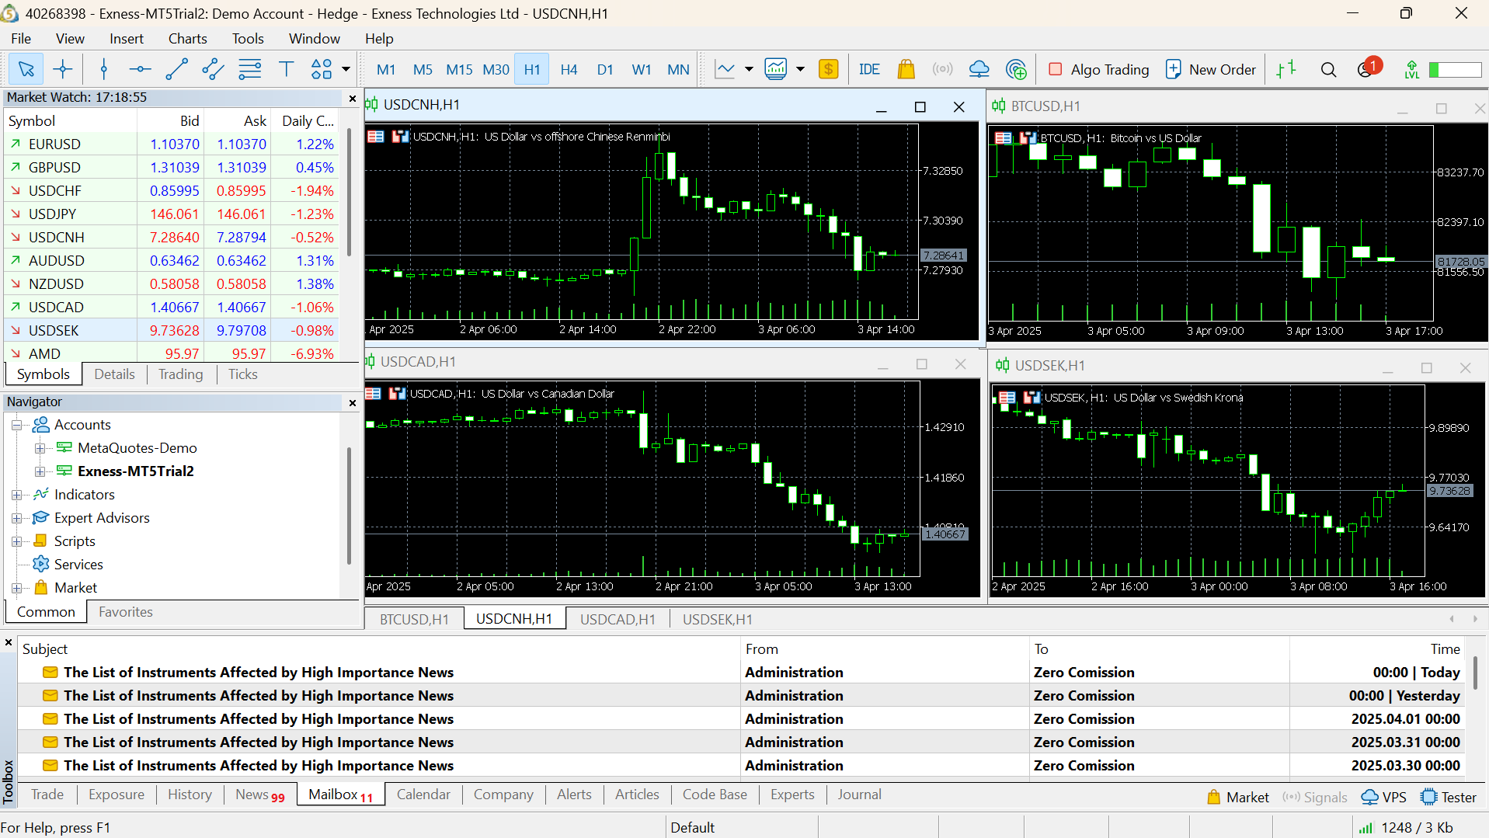Open a New Order dialog
The image size is (1489, 838).
[x=1210, y=69]
